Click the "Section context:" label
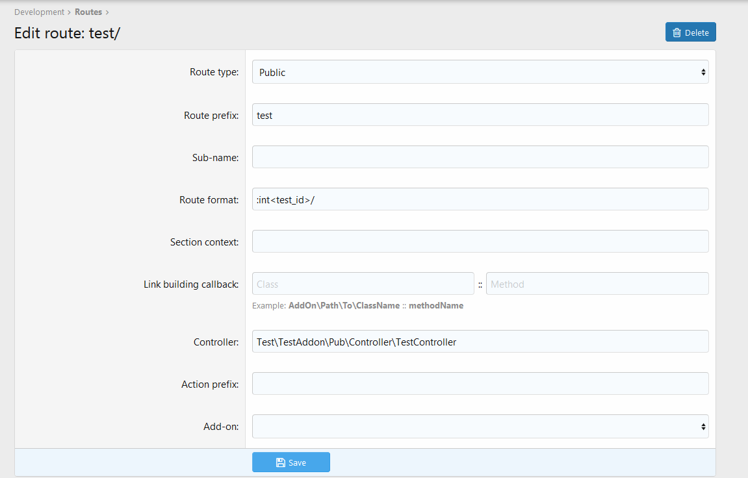This screenshot has width=748, height=478. pos(204,242)
